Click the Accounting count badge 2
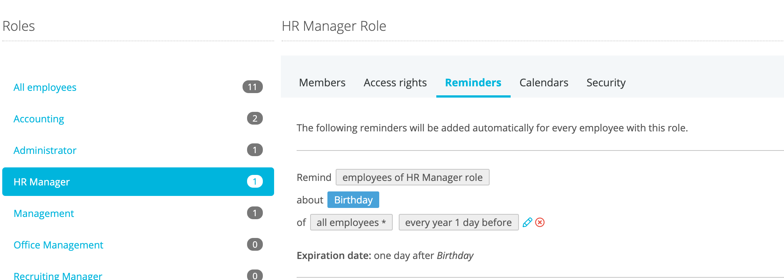 point(255,119)
